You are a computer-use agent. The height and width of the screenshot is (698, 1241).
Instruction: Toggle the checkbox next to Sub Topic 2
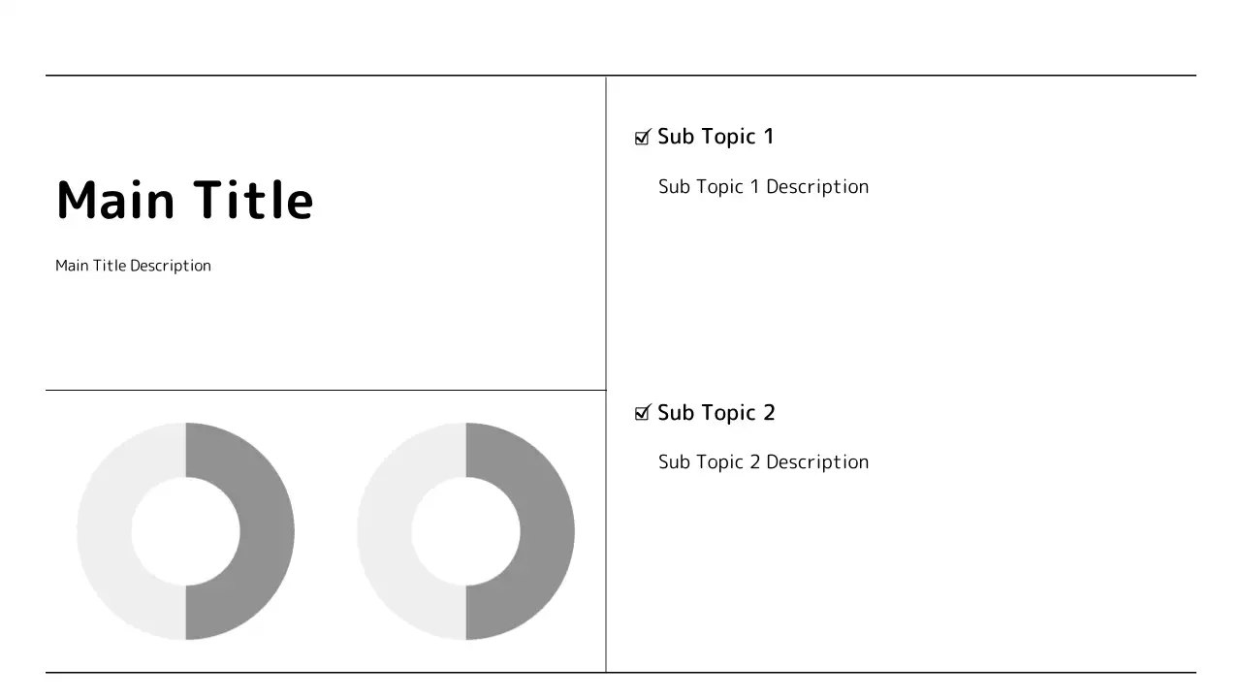point(642,414)
